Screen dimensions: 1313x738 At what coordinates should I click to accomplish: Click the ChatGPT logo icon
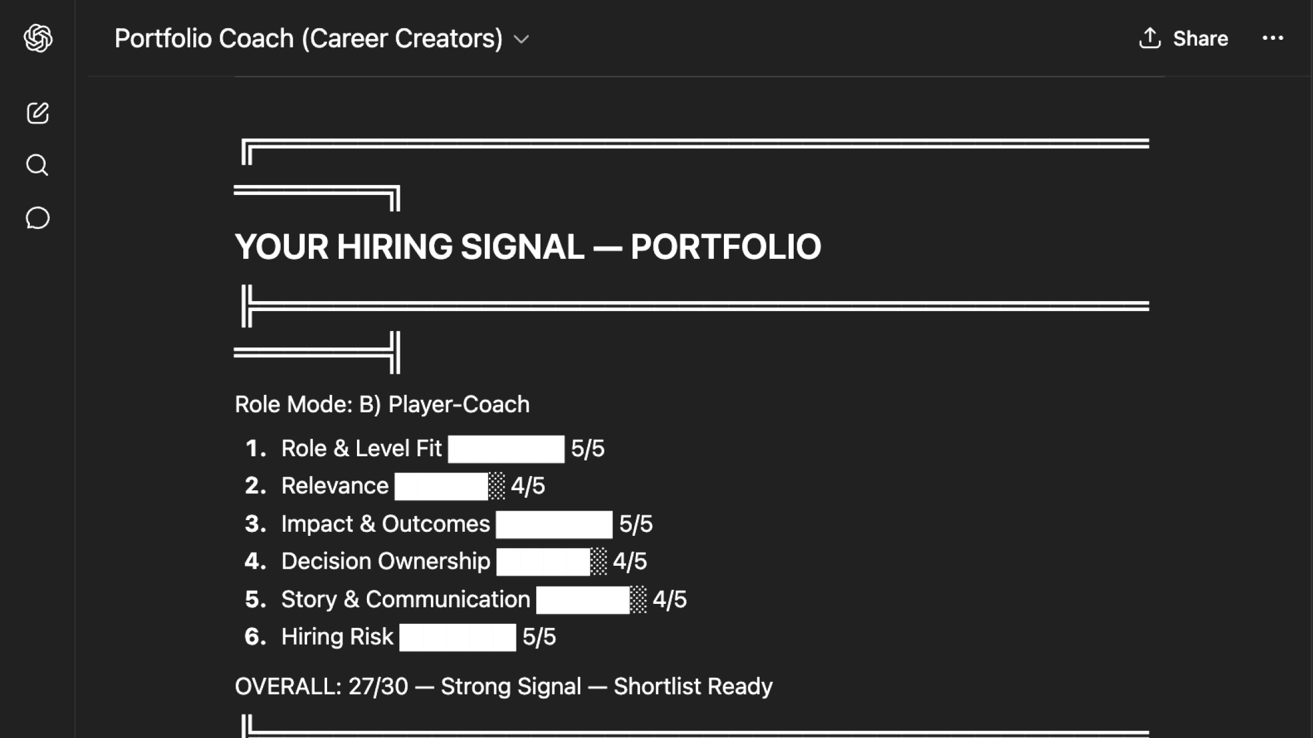coord(38,39)
